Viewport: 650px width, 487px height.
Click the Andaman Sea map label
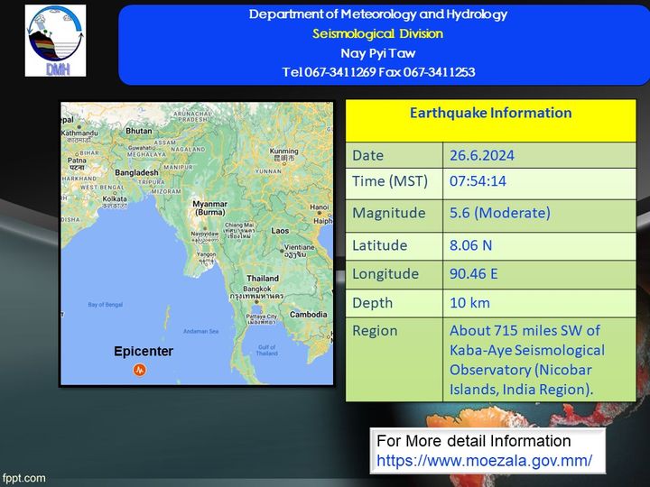click(200, 331)
